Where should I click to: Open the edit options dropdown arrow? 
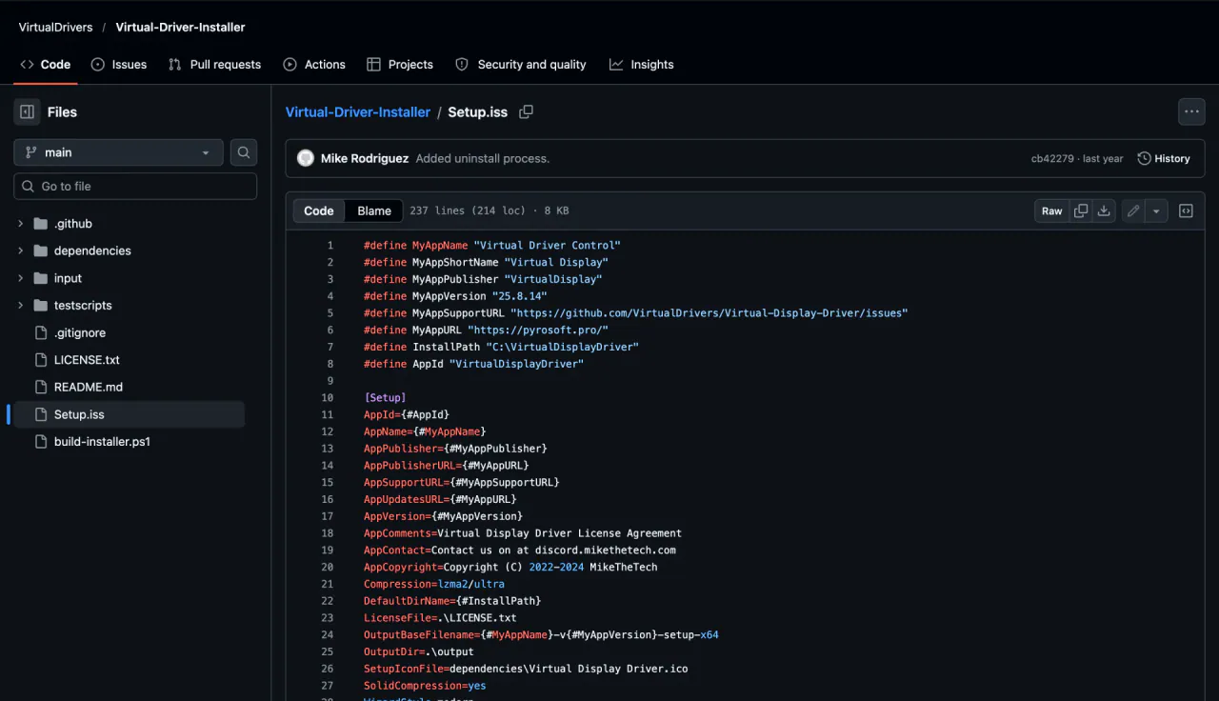click(1156, 211)
